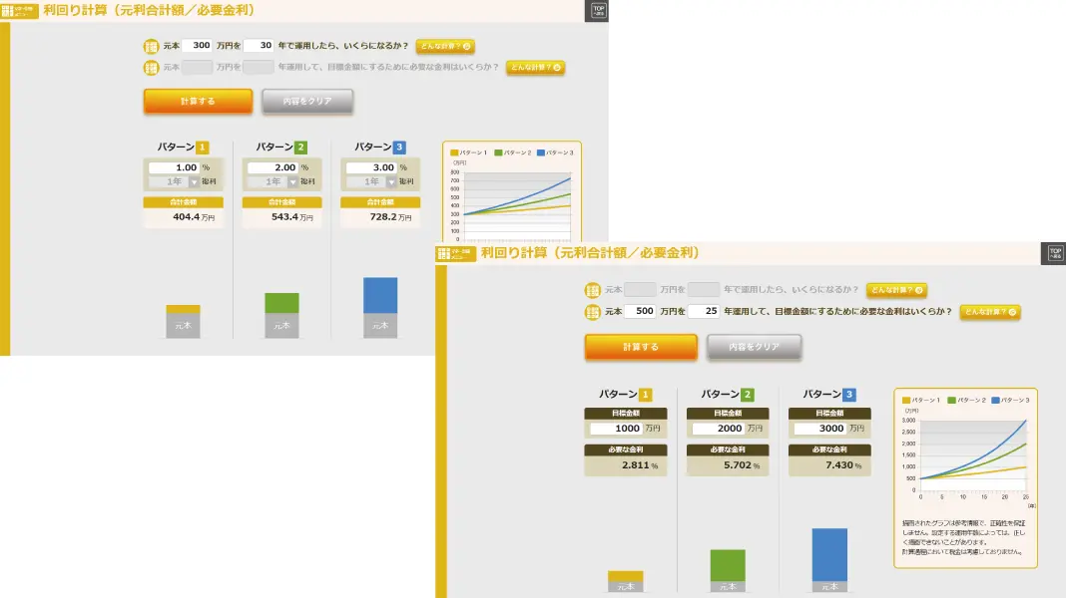Click パターン 3 blue number badge, upper-left window
Image resolution: width=1066 pixels, height=598 pixels.
[399, 147]
